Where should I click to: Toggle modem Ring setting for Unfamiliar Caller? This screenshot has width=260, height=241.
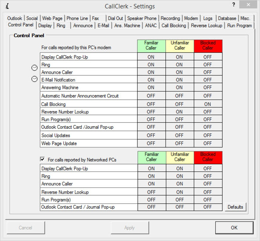(179, 65)
